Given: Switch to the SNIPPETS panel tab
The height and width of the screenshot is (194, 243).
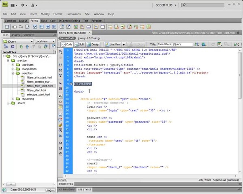Looking at the screenshot, I should [x=29, y=35].
